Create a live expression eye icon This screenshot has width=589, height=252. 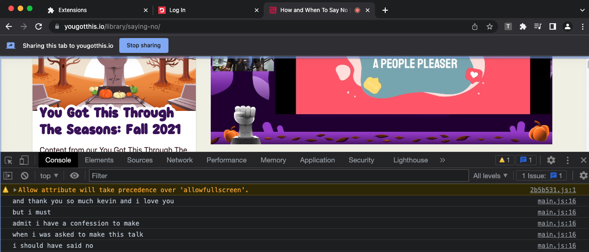point(74,175)
